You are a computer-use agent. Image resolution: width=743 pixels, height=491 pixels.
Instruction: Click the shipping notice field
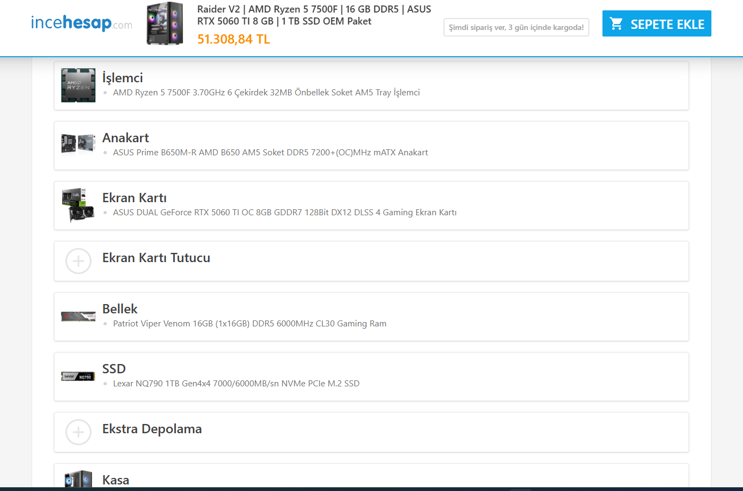tap(516, 27)
